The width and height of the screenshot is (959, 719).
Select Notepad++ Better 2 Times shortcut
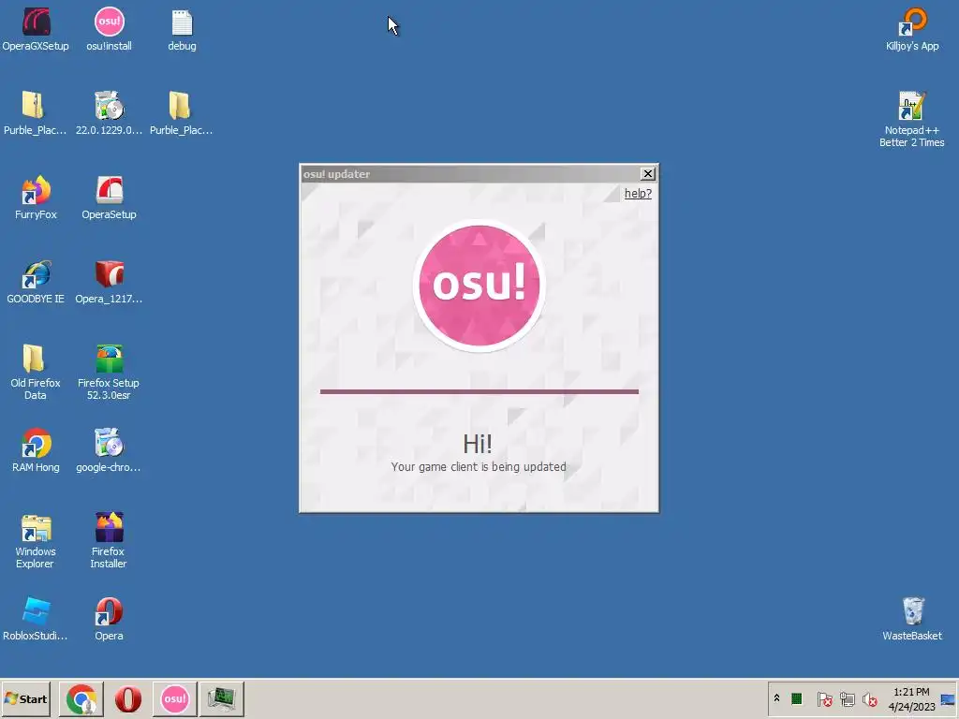point(912,119)
